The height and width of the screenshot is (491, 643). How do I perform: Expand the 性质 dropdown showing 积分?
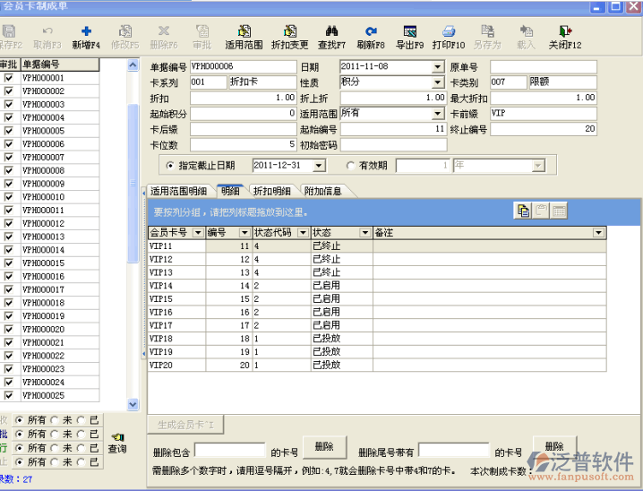[x=438, y=82]
